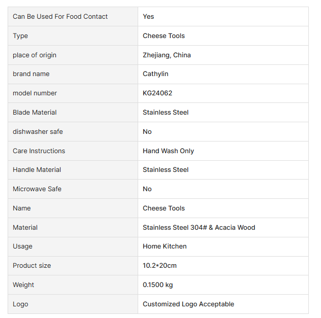Image resolution: width=321 pixels, height=318 pixels.
Task: Select product size '10.2*20cm' value
Action: (x=159, y=266)
